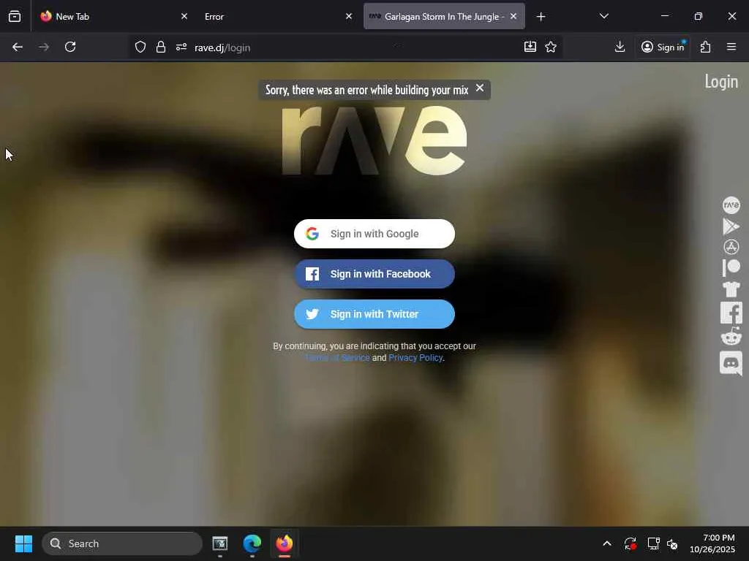
Task: Open Firefox View recent browsing icon
Action: point(15,17)
